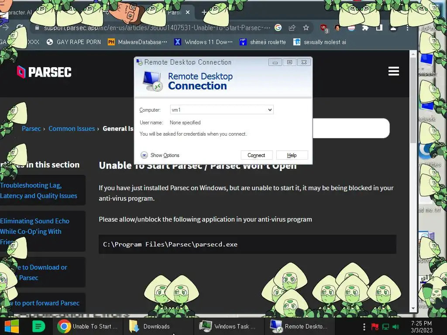Bookmark this page with the star icon

(306, 27)
